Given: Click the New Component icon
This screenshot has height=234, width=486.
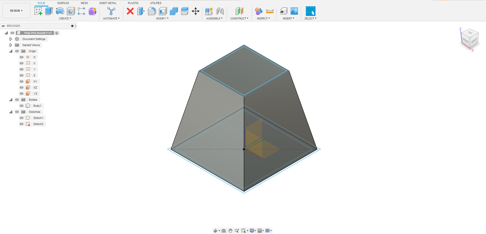Looking at the screenshot, I should (209, 11).
